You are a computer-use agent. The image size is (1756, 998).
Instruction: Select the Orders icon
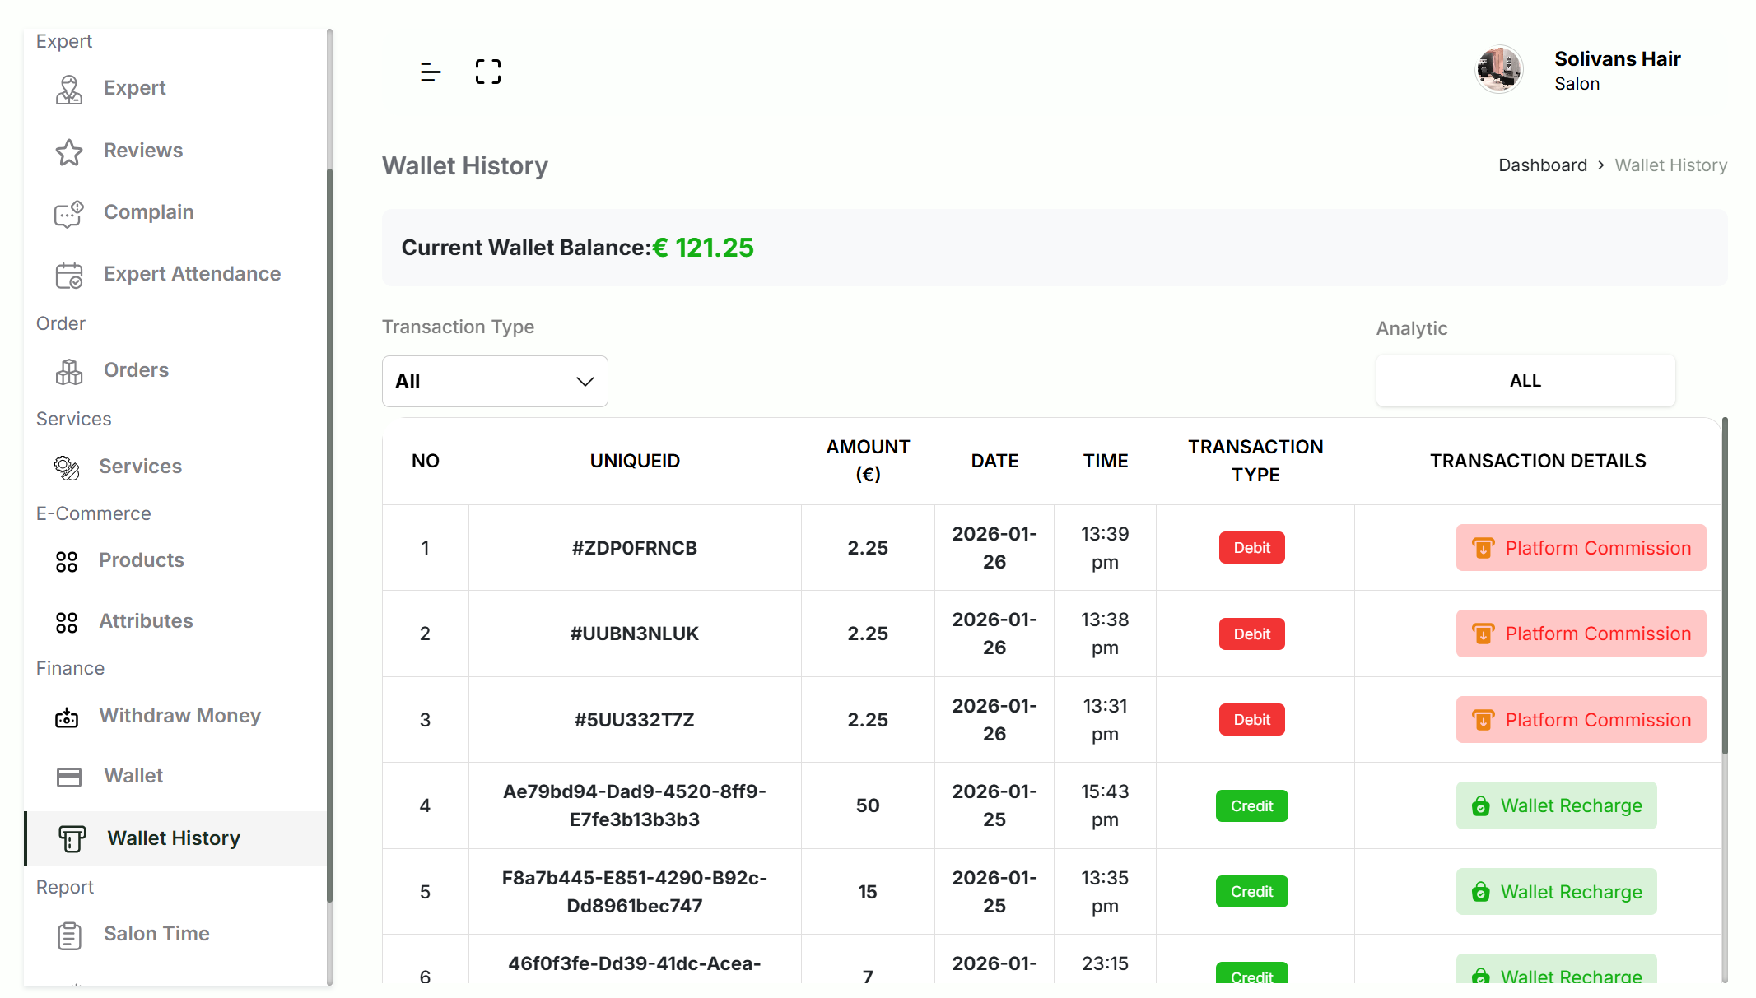69,372
